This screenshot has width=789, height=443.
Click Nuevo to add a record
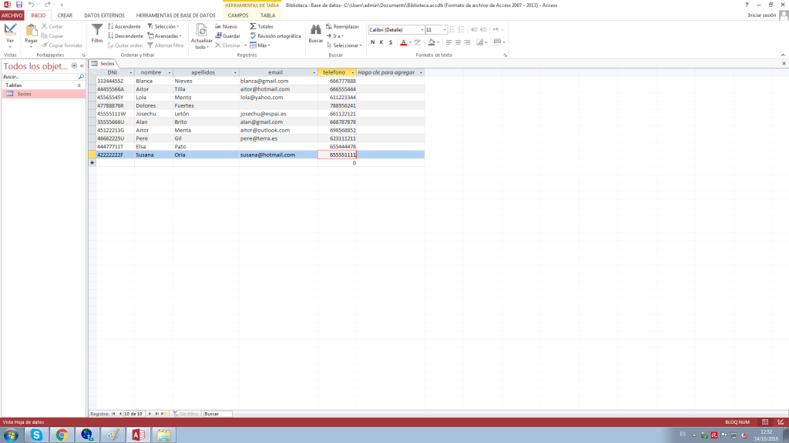(226, 26)
